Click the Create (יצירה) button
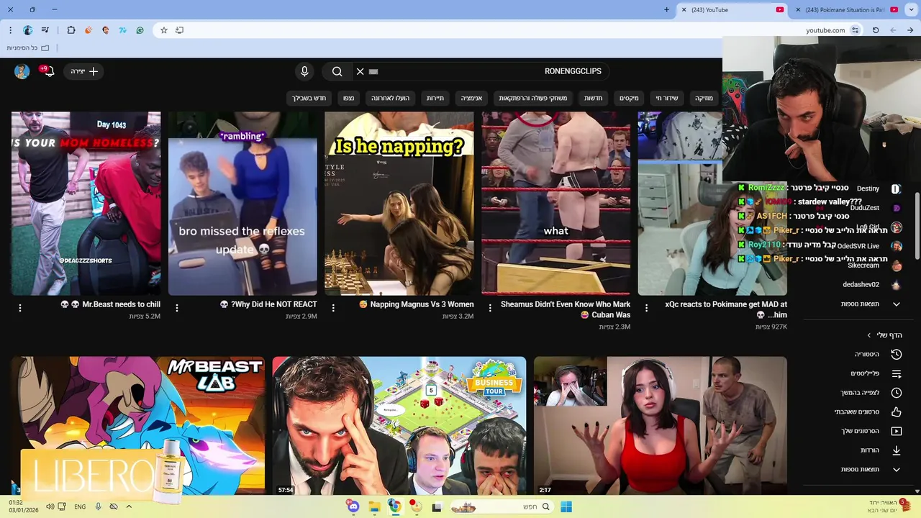This screenshot has height=518, width=921. tap(83, 71)
